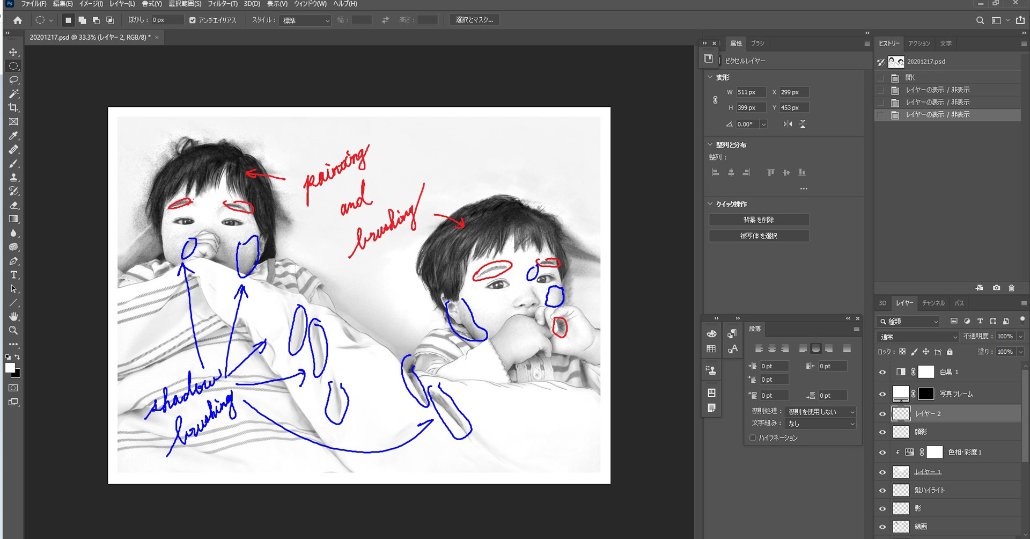The width and height of the screenshot is (1030, 539).
Task: Hide the 髪ハイライト layer
Action: pyautogui.click(x=882, y=491)
